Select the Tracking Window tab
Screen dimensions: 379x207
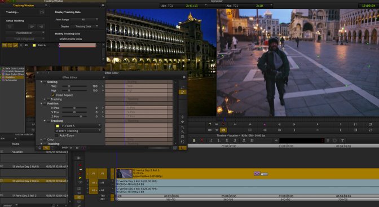pos(23,5)
